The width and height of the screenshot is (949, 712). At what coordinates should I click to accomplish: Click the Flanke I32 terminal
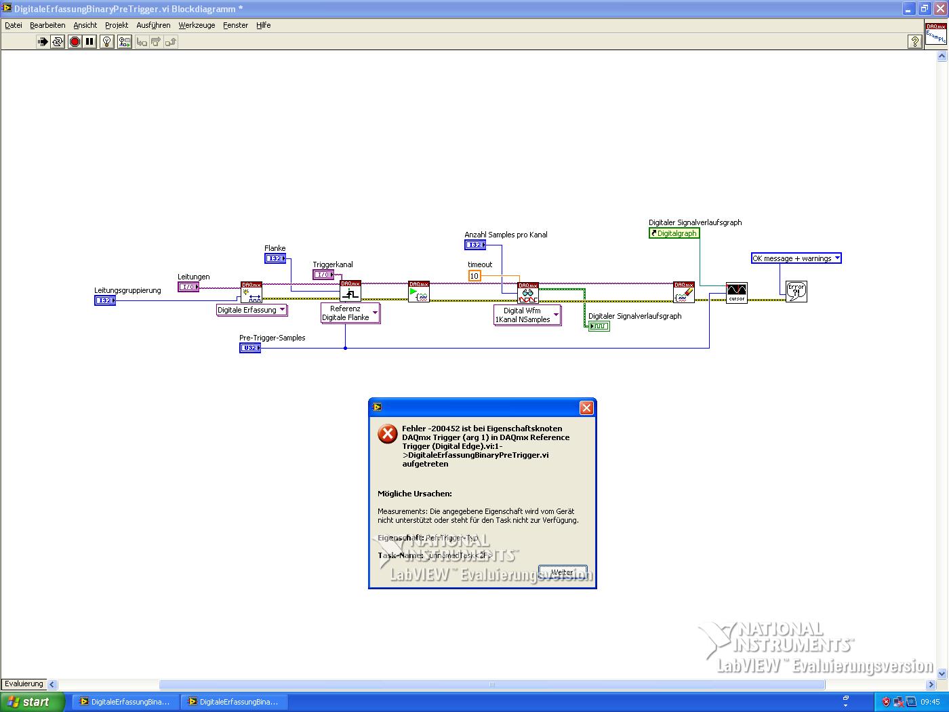click(x=275, y=258)
